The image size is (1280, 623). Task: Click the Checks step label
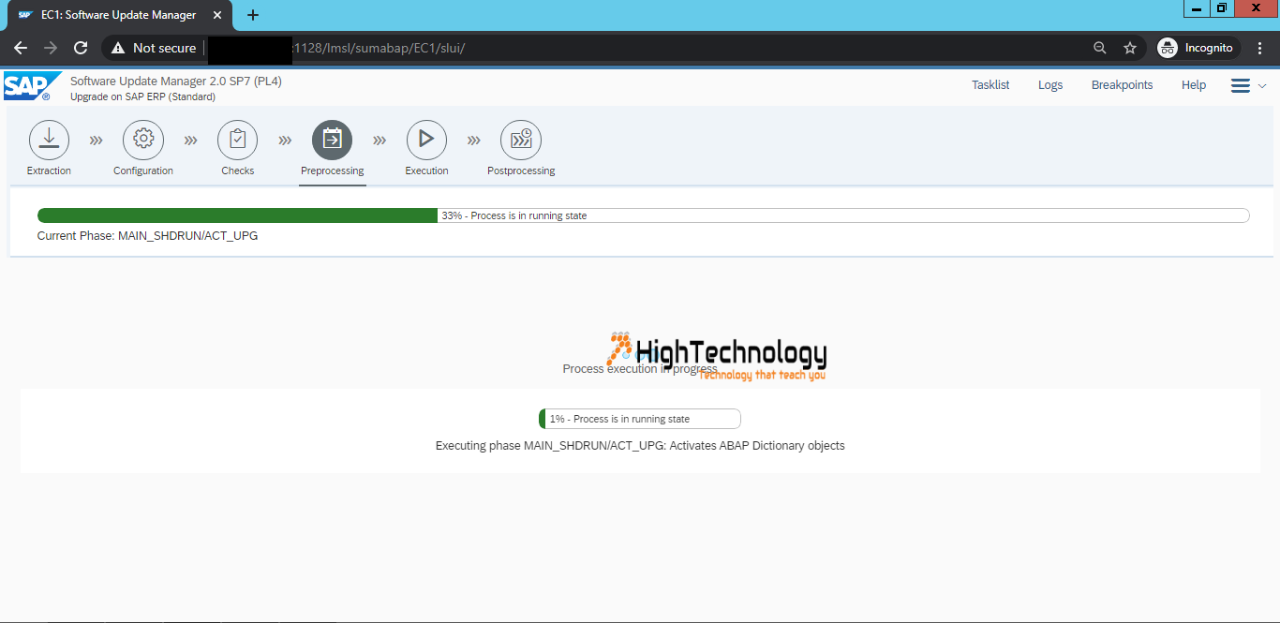click(x=238, y=171)
